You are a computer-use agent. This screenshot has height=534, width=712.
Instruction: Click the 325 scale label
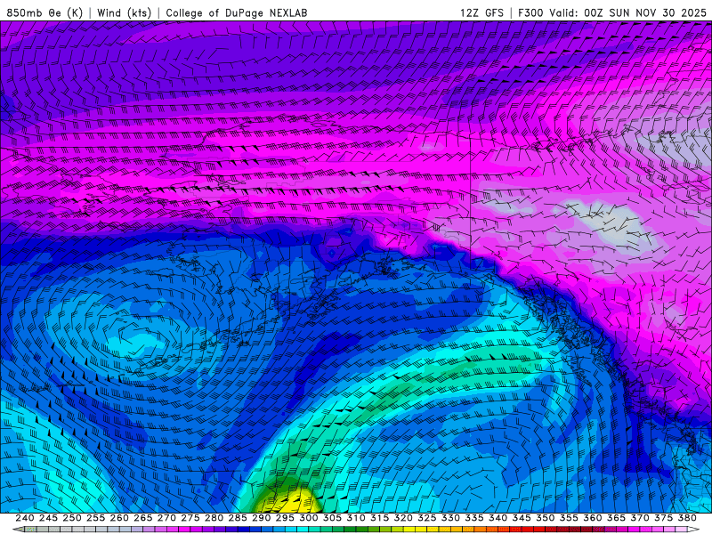tap(426, 518)
